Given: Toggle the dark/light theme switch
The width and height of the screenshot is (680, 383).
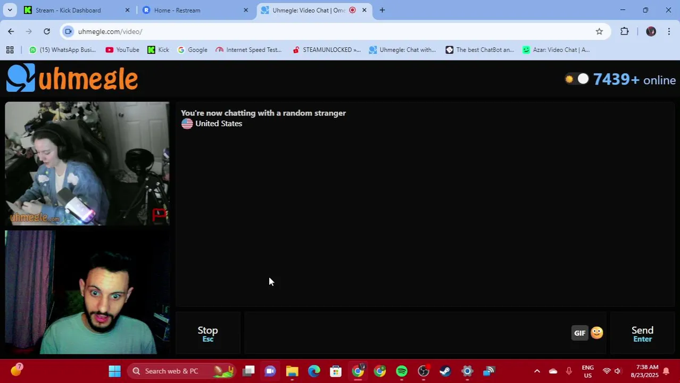Looking at the screenshot, I should click(577, 79).
